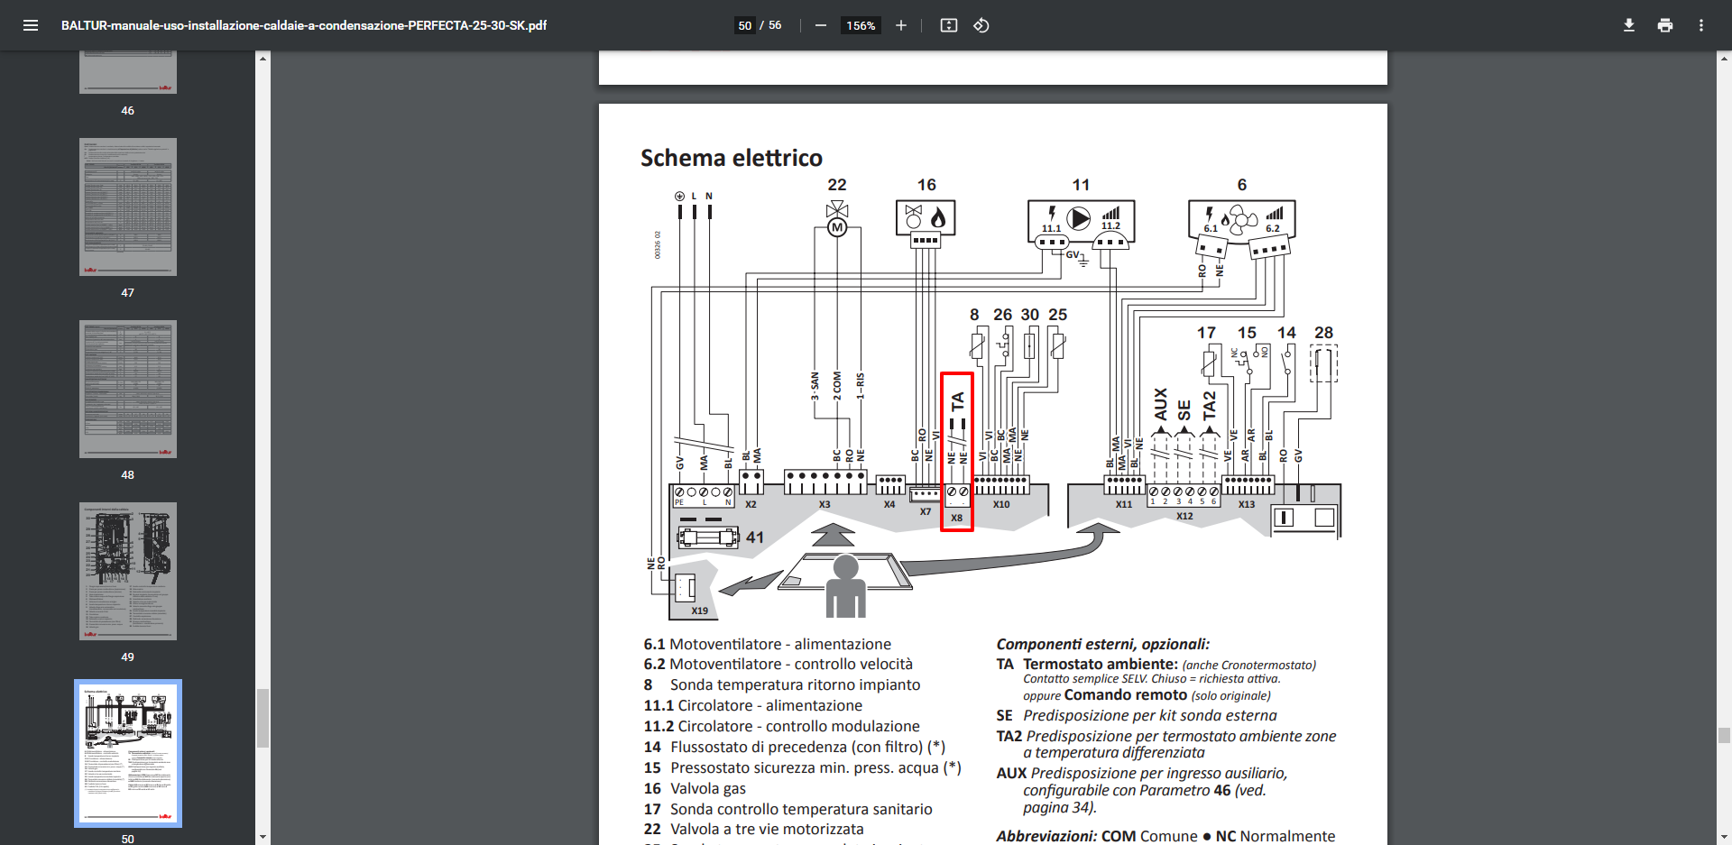This screenshot has width=1732, height=845.
Task: Select the highlighted page 50 thumbnail
Action: [x=128, y=753]
